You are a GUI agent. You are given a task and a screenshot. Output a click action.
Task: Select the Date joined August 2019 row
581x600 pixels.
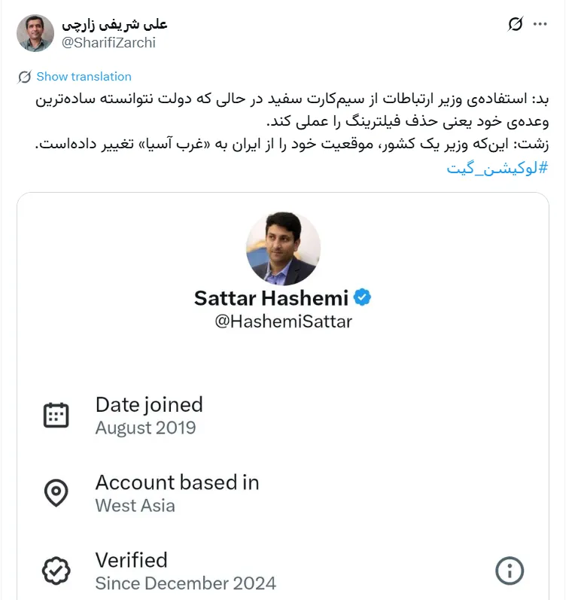click(x=149, y=416)
